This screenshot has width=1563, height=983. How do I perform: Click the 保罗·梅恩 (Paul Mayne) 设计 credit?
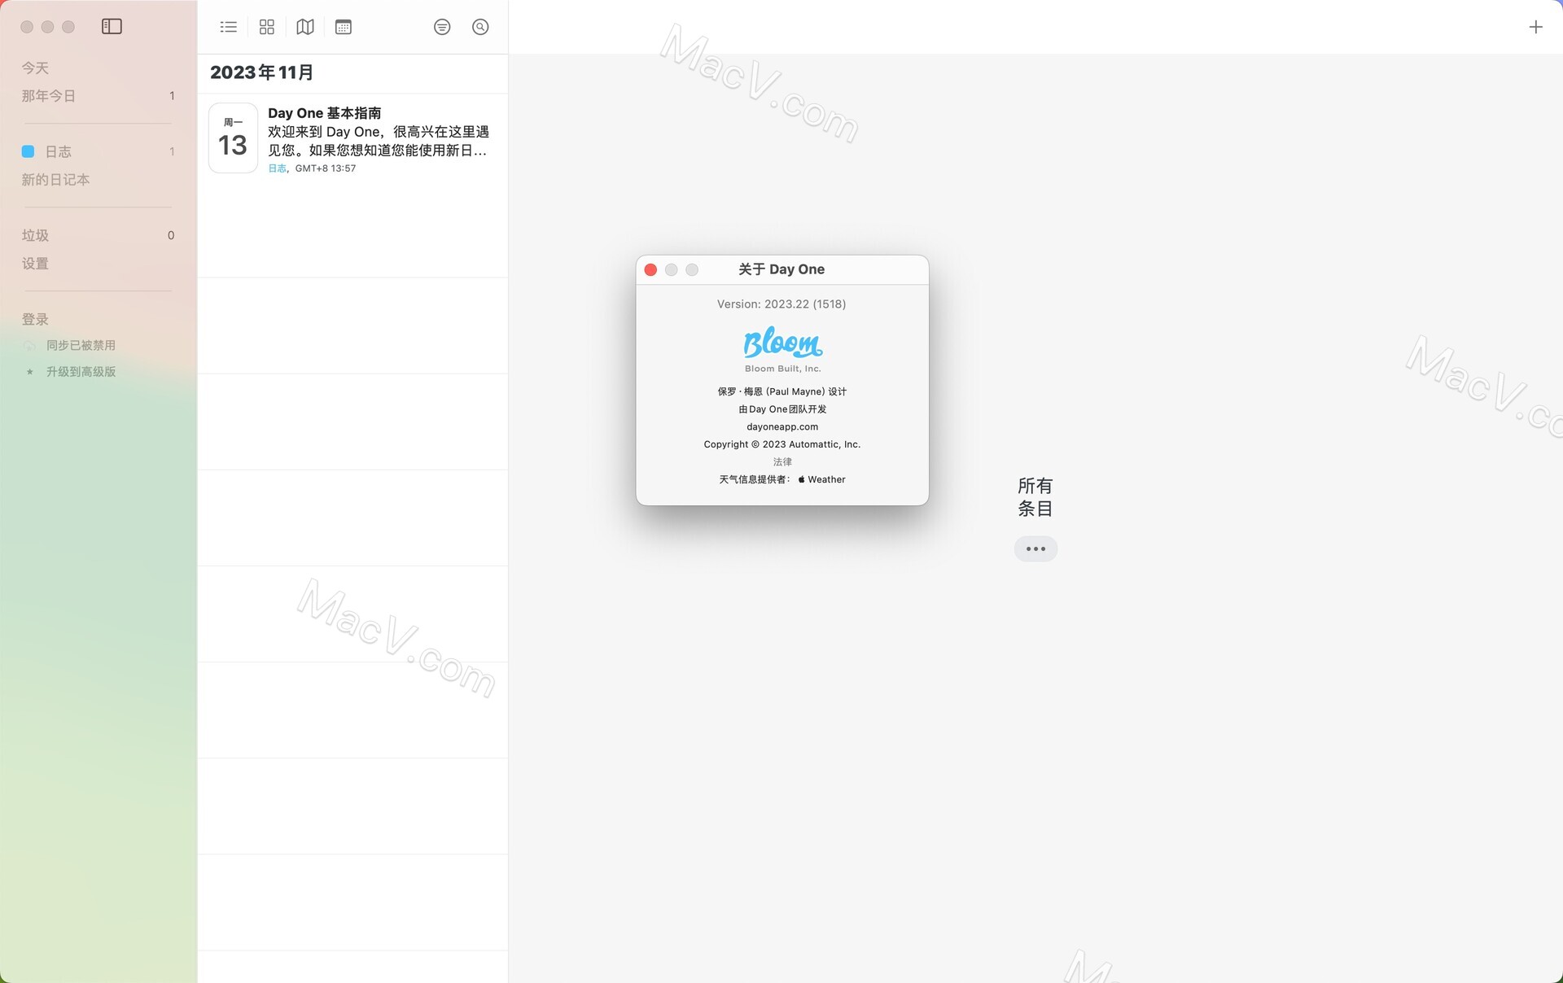782,391
